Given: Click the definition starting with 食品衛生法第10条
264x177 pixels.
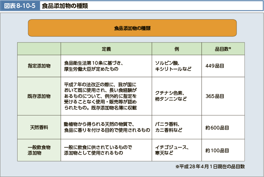Looking at the screenshot, I should [x=96, y=66].
